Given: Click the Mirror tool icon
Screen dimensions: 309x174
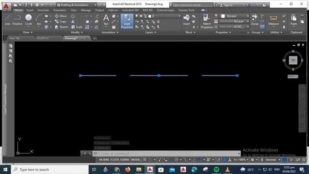Looking at the screenshot, I should [x=73, y=21].
